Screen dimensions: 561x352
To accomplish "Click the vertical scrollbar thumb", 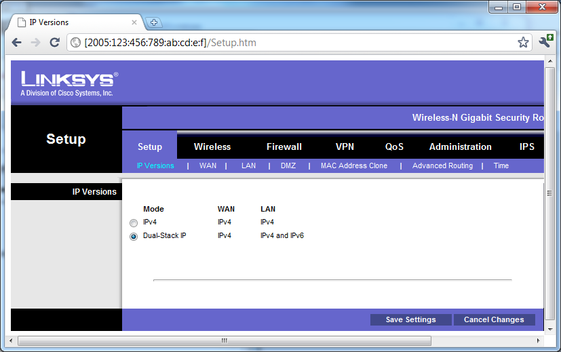I will coord(549,193).
